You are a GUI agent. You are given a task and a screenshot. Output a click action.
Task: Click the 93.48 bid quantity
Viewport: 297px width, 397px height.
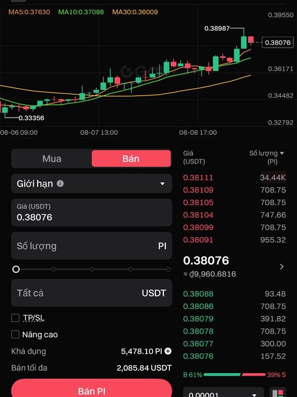pos(275,294)
